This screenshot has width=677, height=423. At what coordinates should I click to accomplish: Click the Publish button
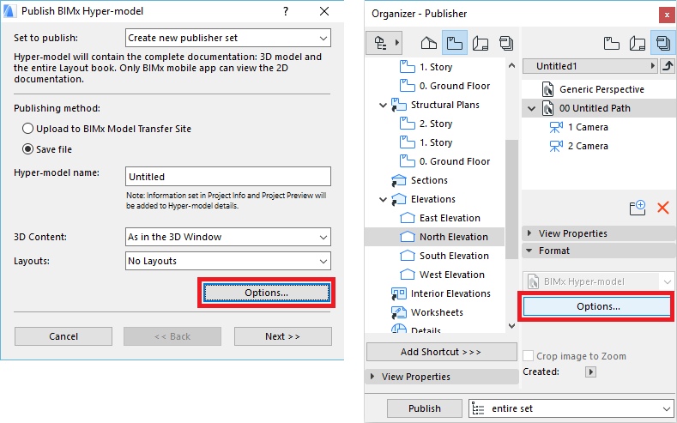425,408
